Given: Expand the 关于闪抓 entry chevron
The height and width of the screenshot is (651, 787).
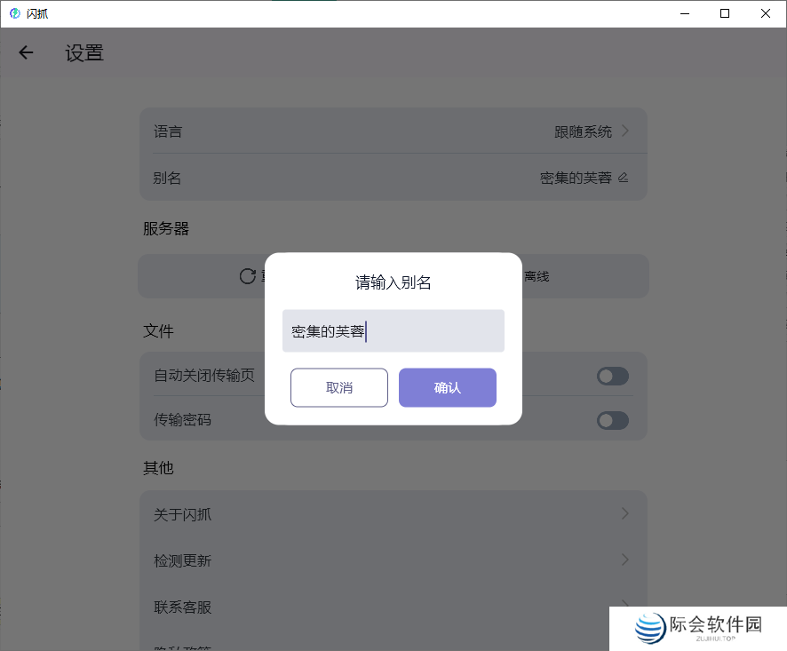Looking at the screenshot, I should (624, 513).
